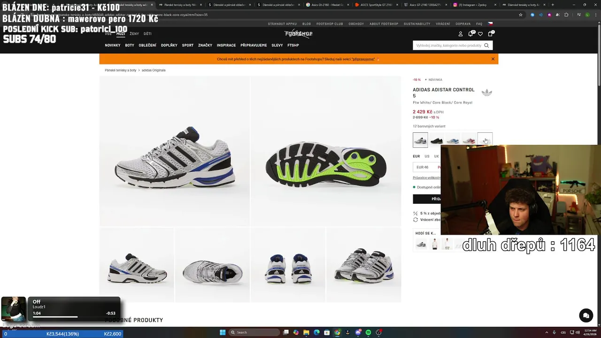Viewport: 601px width, 338px height.
Task: Show hidden system tray icons
Action: (x=547, y=332)
